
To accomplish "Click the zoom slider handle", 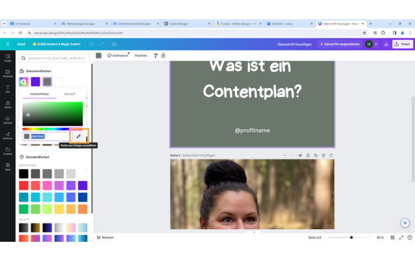I will tap(351, 237).
